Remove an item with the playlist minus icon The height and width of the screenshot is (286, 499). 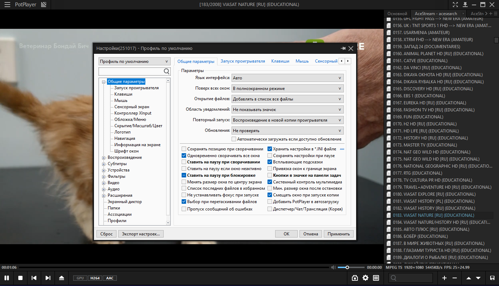(455, 278)
